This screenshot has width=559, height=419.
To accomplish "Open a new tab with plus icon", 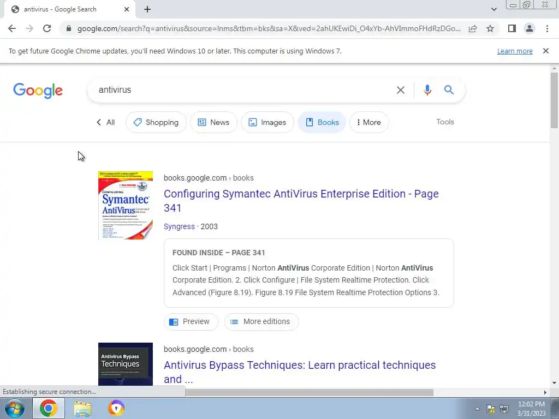I will 147,9.
